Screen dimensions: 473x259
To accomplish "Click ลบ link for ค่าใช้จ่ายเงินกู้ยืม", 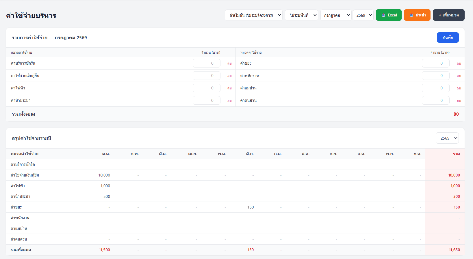I will coord(229,76).
